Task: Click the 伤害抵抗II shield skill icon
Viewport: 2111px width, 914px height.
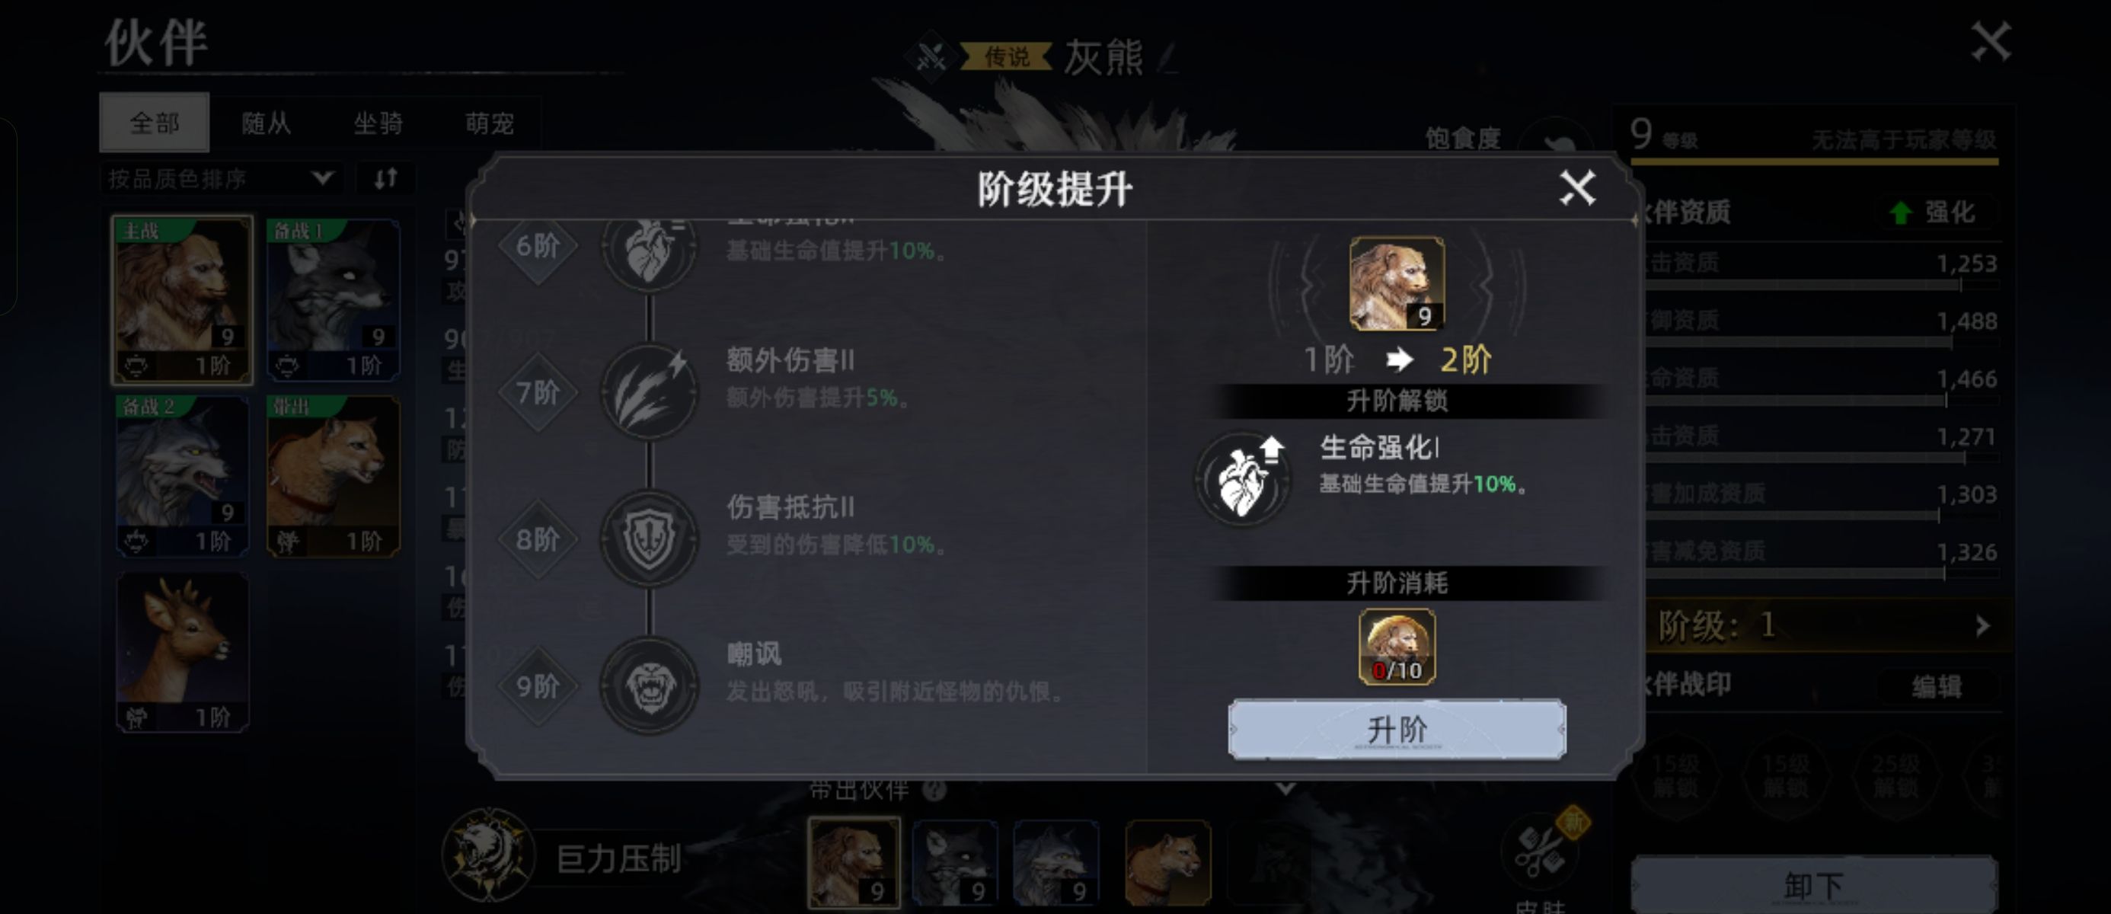Action: 649,538
